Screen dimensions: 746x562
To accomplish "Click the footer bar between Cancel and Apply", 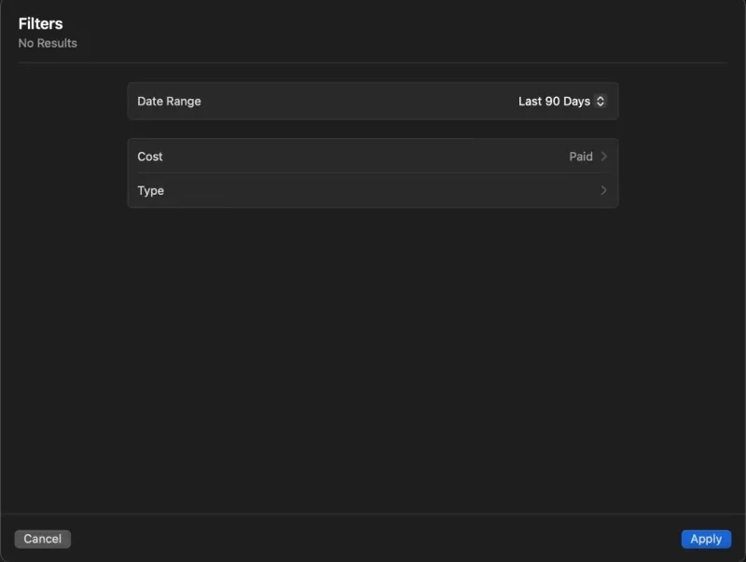I will point(373,539).
